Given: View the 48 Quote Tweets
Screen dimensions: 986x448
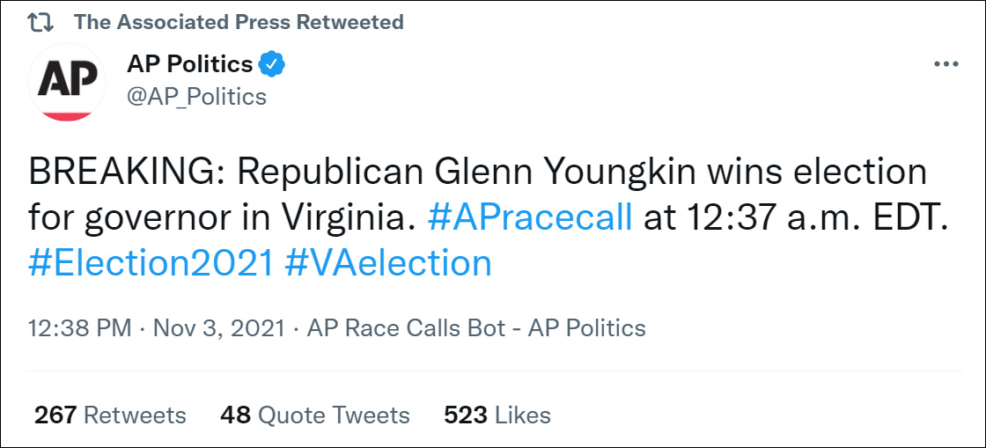Looking at the screenshot, I should click(315, 415).
